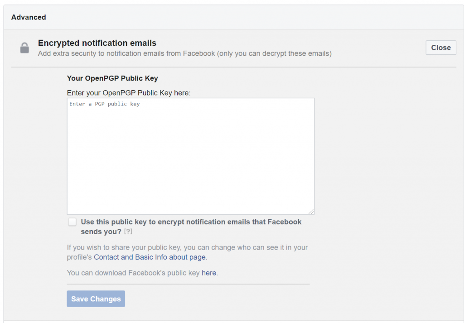Open the Contact and Basic Info about page link
The image size is (464, 323).
(x=150, y=257)
